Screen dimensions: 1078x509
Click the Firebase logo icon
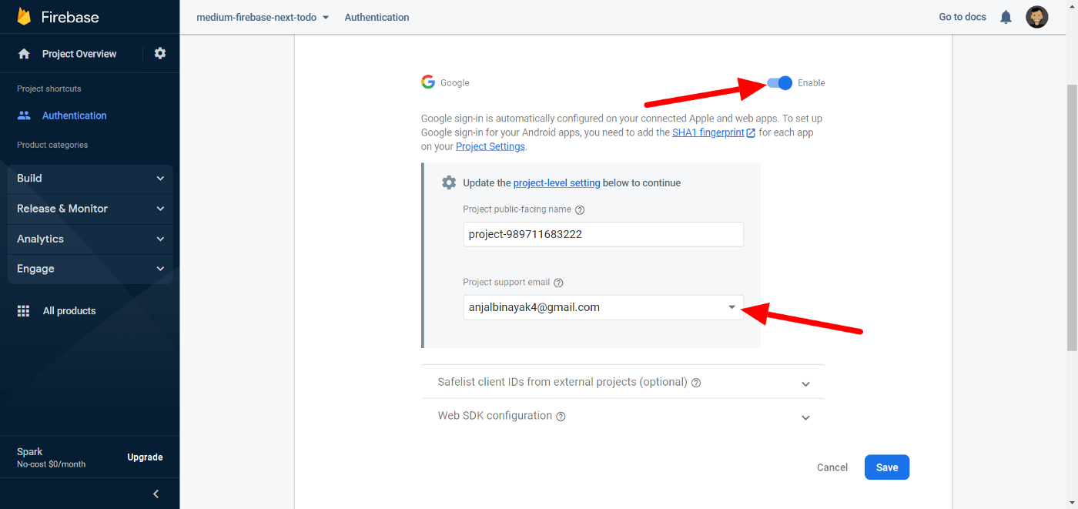coord(24,16)
